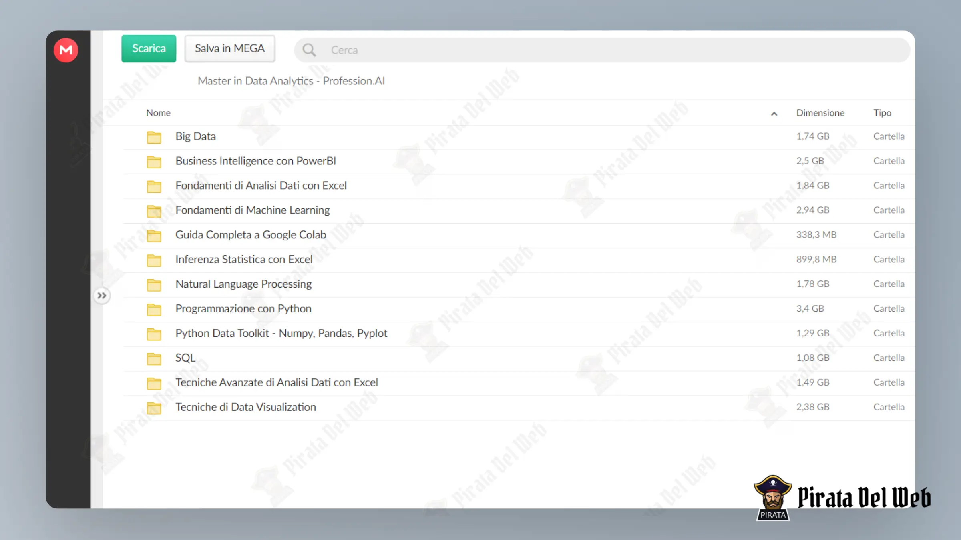Sort by Nome column header
This screenshot has height=540, width=961.
coord(158,113)
